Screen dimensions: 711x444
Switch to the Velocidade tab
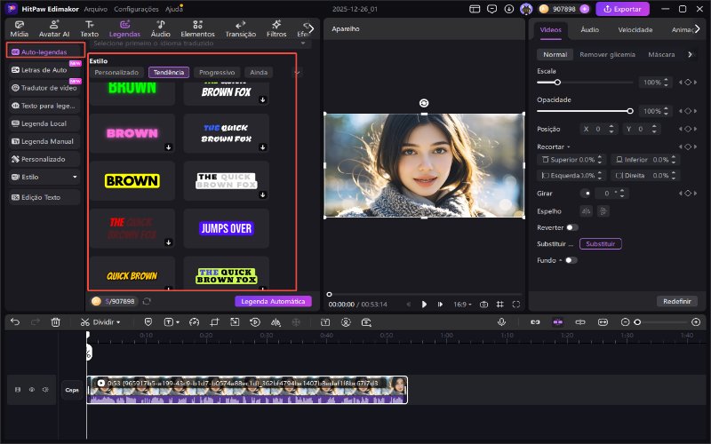tap(635, 29)
